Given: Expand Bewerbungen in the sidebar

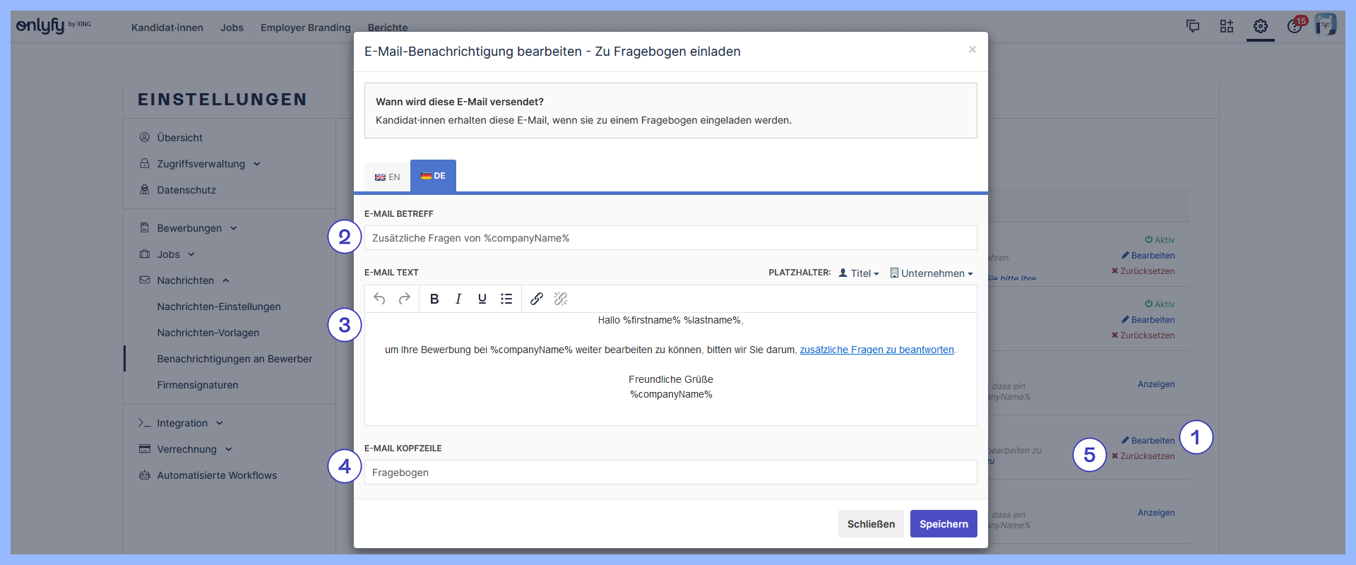Looking at the screenshot, I should 189,228.
